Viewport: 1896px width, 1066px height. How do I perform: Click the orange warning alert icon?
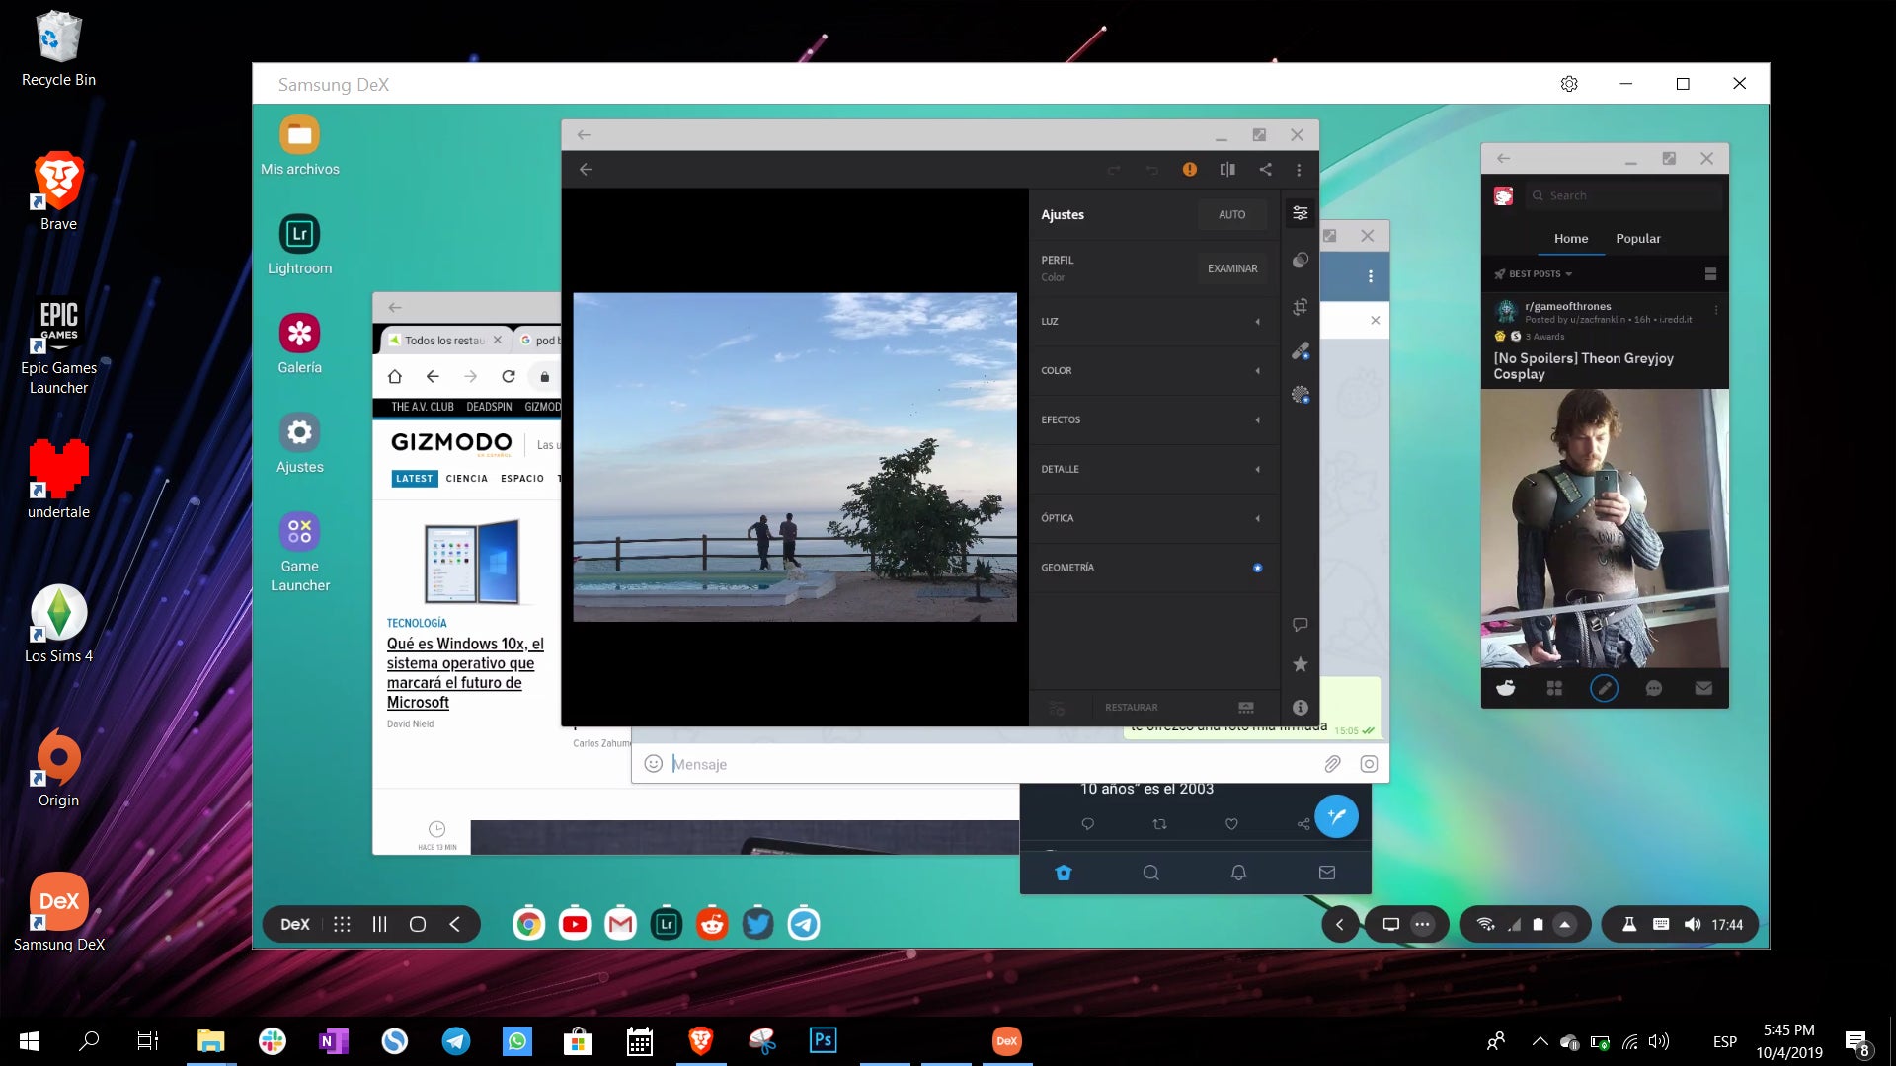tap(1190, 170)
